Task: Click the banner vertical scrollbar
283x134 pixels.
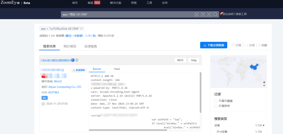Action: click(x=200, y=92)
